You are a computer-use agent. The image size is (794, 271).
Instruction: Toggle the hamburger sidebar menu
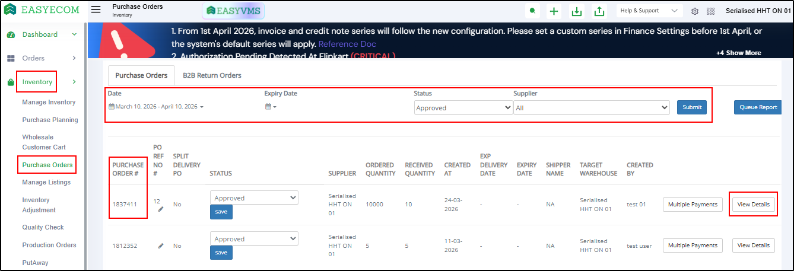point(96,10)
